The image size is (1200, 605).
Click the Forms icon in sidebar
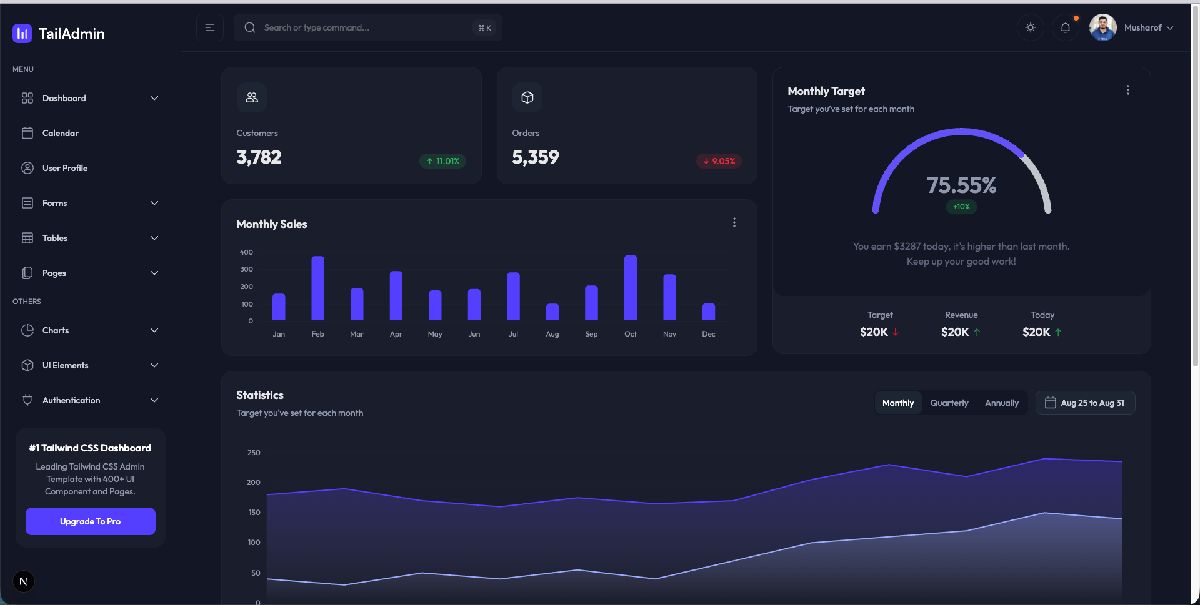pyautogui.click(x=27, y=203)
